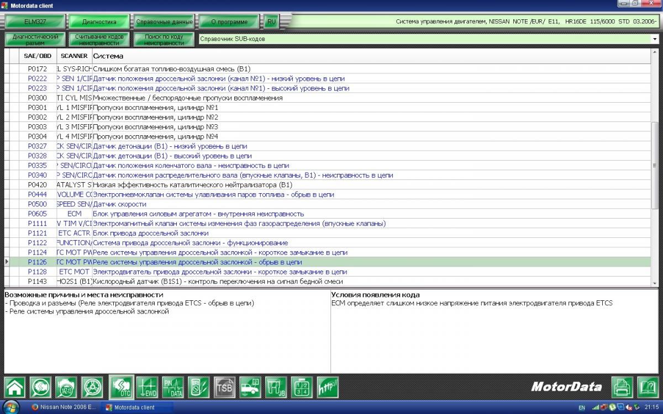Click the Считывание кодов неисправности button

click(x=99, y=39)
